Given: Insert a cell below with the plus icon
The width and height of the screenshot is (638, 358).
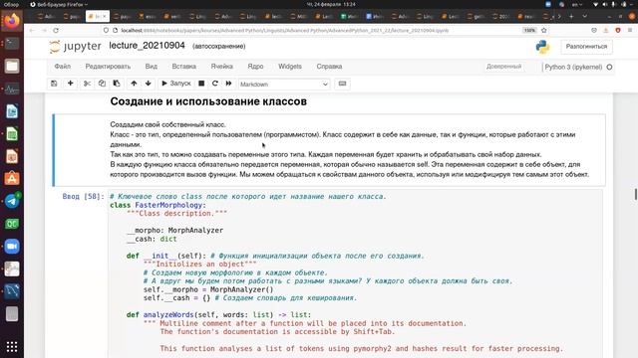Looking at the screenshot, I should point(71,84).
